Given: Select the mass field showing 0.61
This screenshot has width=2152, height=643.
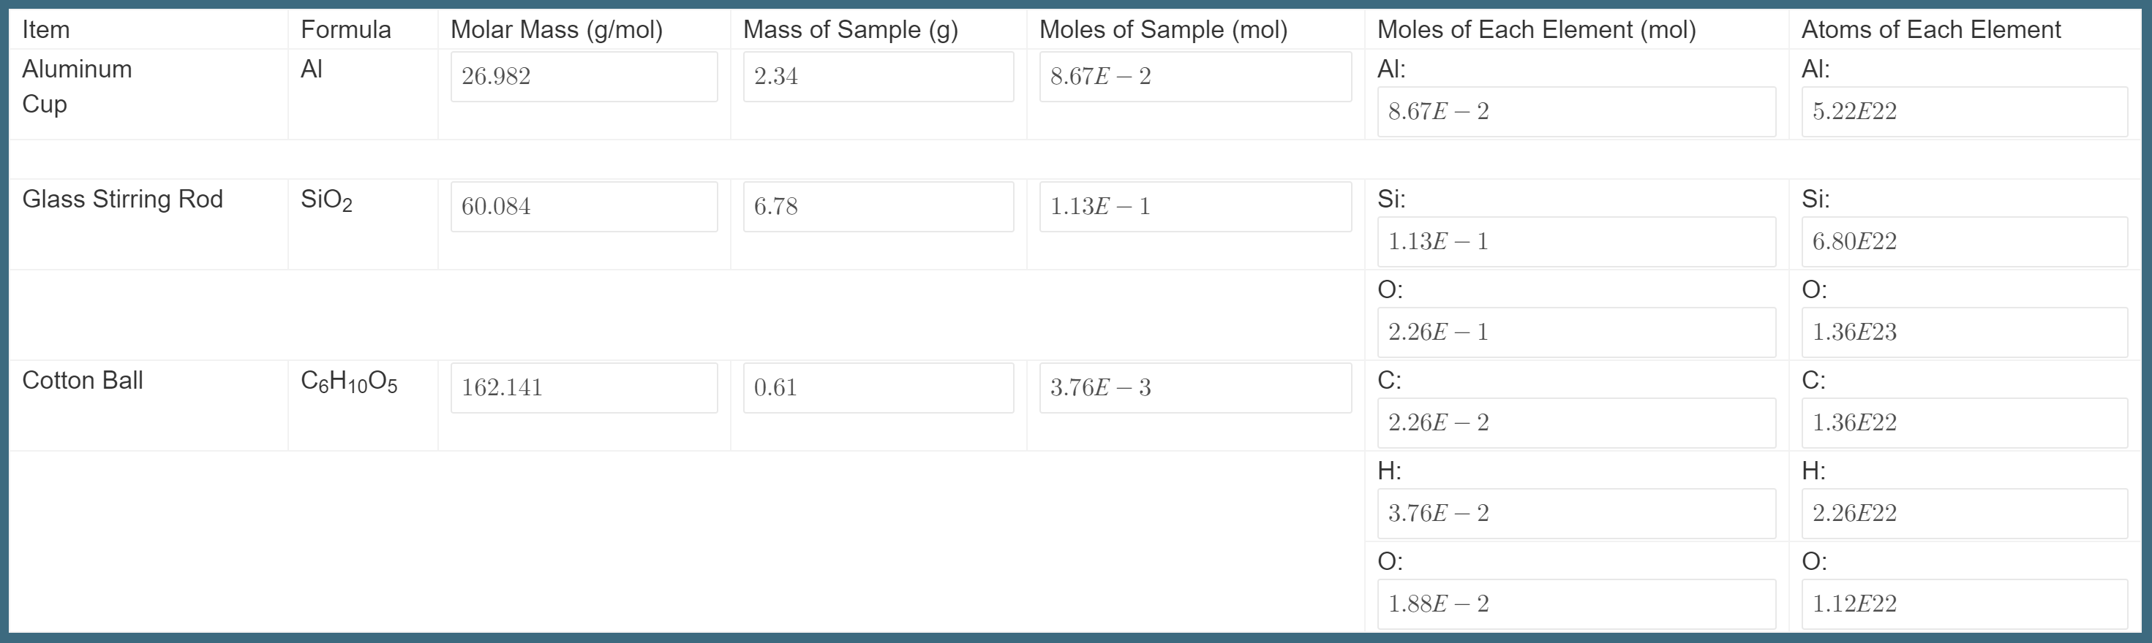Looking at the screenshot, I should click(x=878, y=387).
